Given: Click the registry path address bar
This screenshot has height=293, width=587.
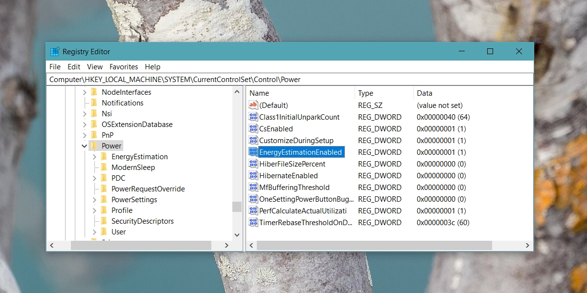Looking at the screenshot, I should [196, 79].
